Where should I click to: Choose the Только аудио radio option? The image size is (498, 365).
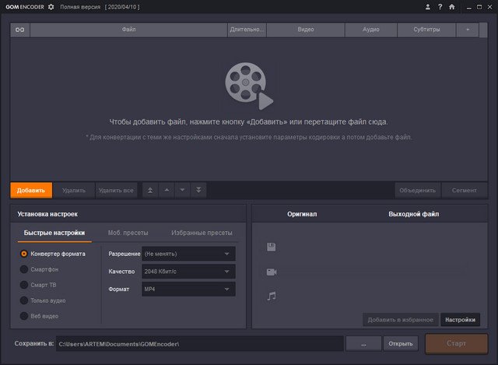pyautogui.click(x=24, y=300)
